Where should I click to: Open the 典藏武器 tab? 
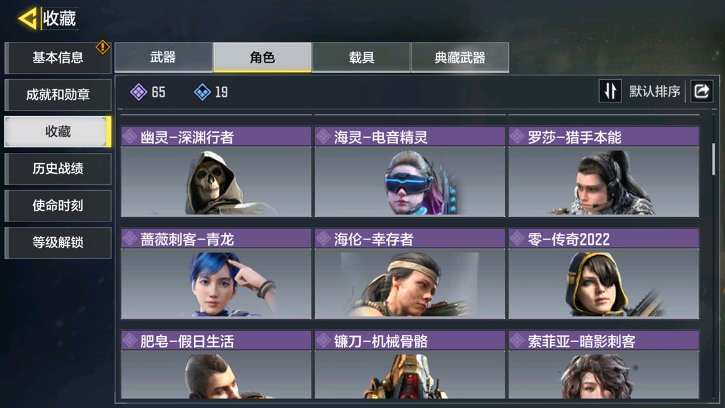(x=460, y=57)
